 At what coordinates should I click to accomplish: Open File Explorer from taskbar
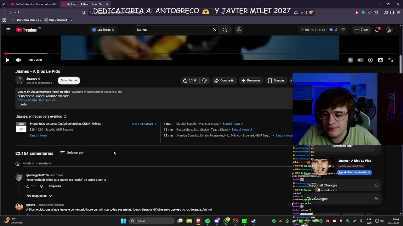189,221
